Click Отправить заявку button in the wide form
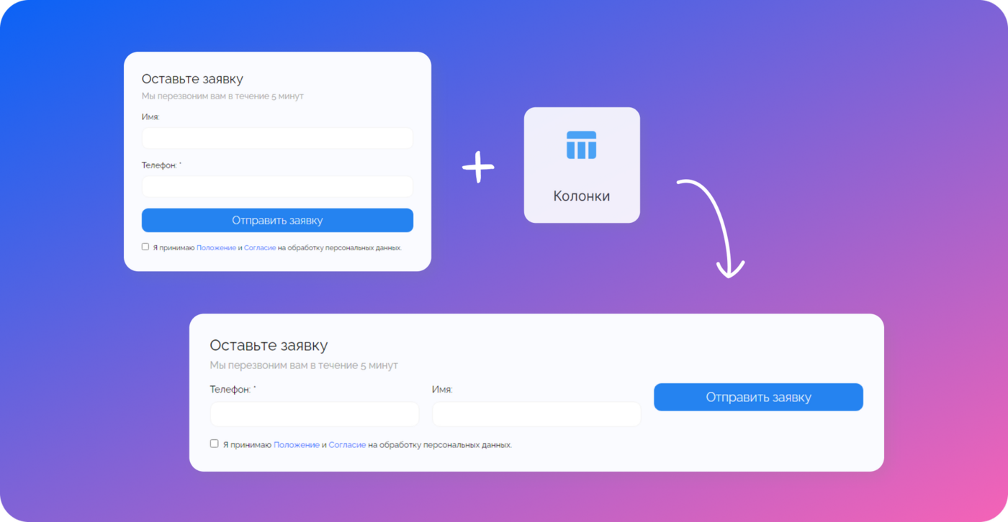Screen dimensions: 1008x522 [x=758, y=397]
